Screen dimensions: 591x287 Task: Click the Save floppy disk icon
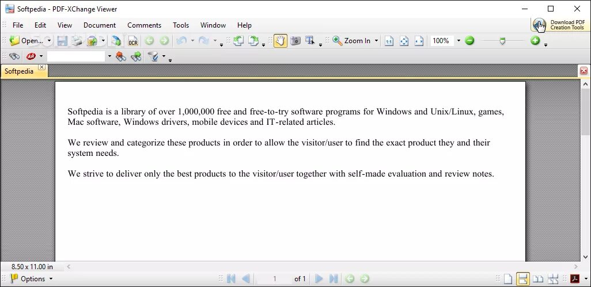point(62,41)
